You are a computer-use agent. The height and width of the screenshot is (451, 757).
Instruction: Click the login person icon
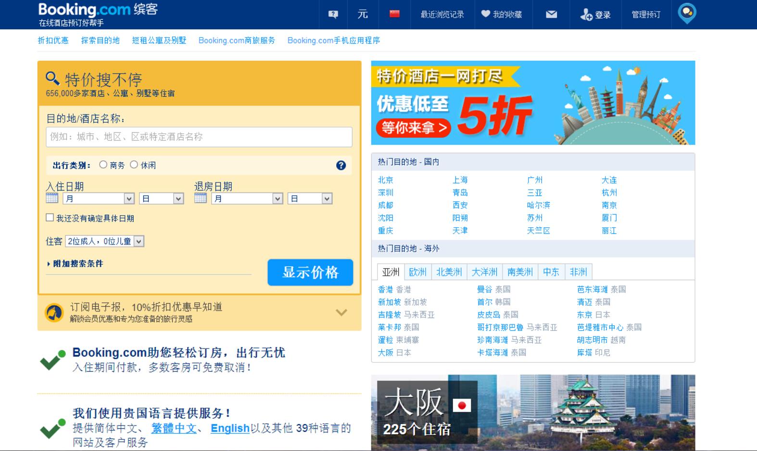tap(586, 14)
